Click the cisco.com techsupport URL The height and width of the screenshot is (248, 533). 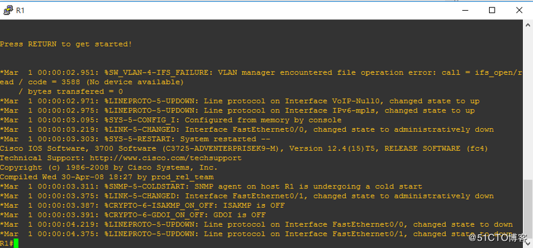click(x=166, y=158)
